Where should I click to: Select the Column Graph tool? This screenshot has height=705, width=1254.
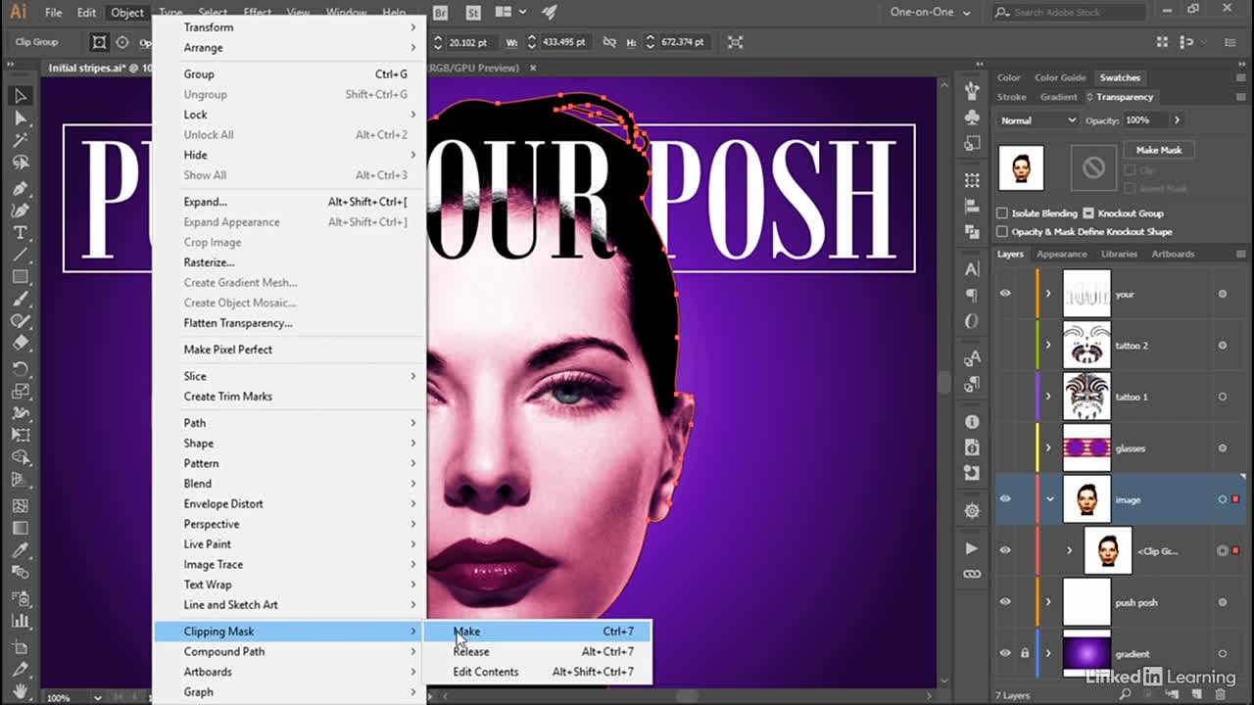(x=21, y=621)
